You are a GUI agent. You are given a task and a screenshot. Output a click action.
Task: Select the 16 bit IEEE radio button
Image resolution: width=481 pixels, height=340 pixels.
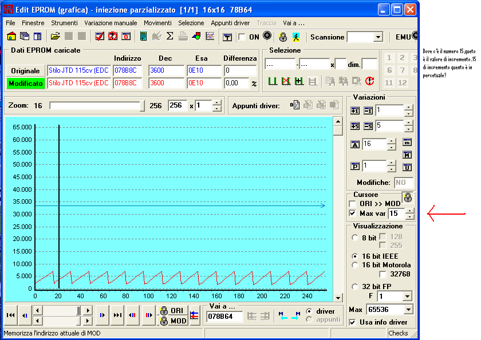pos(355,256)
